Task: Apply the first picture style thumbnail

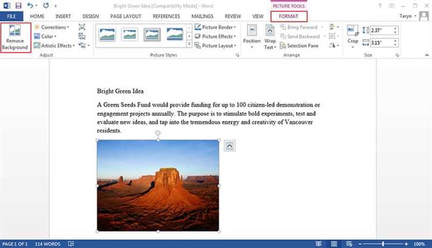Action: point(108,35)
